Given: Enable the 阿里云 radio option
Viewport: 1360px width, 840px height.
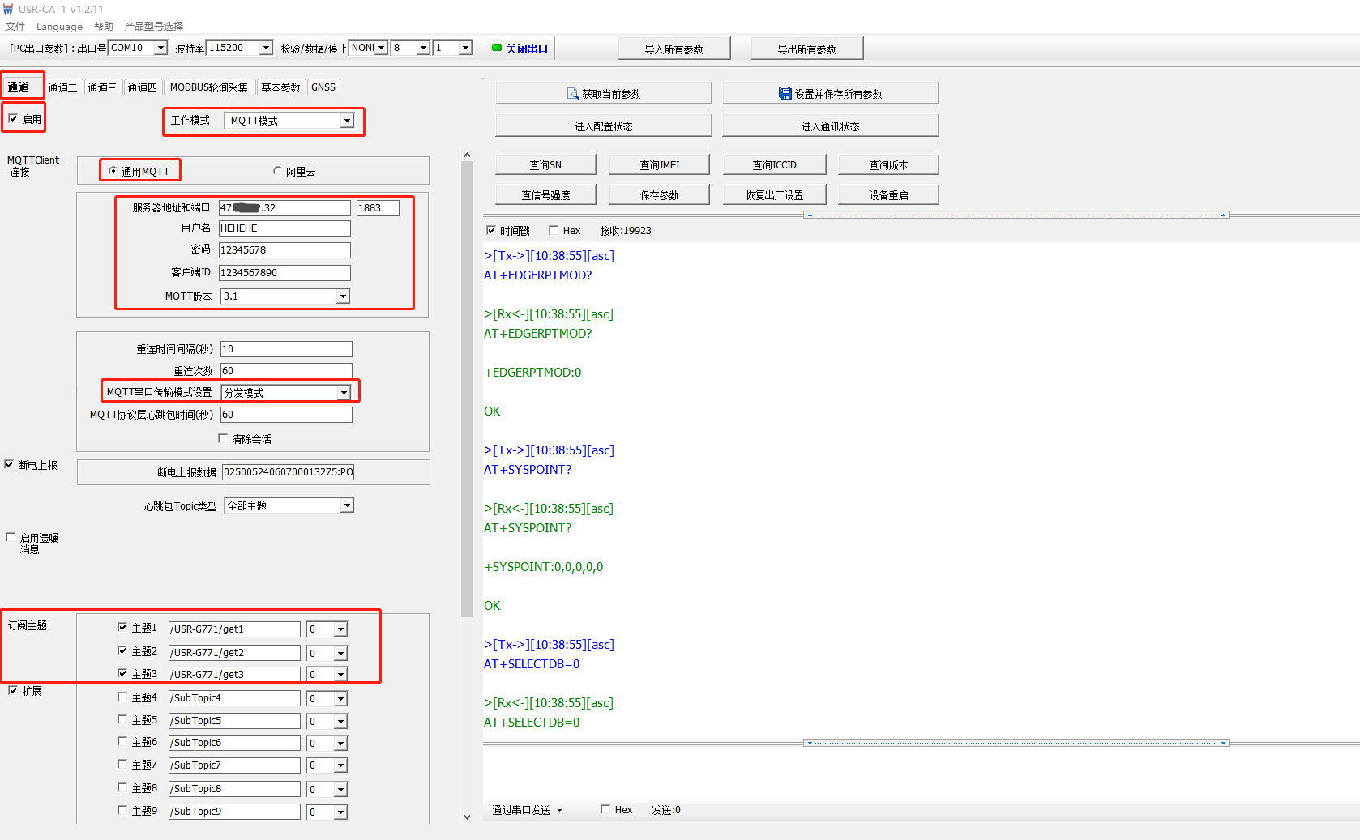Looking at the screenshot, I should pyautogui.click(x=278, y=171).
